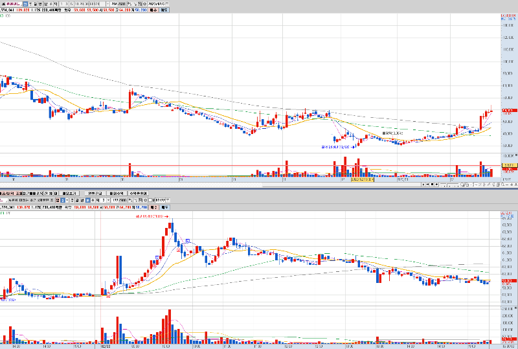
Task: Click the minus zoom-out icon under the top chart
Action: point(507,185)
